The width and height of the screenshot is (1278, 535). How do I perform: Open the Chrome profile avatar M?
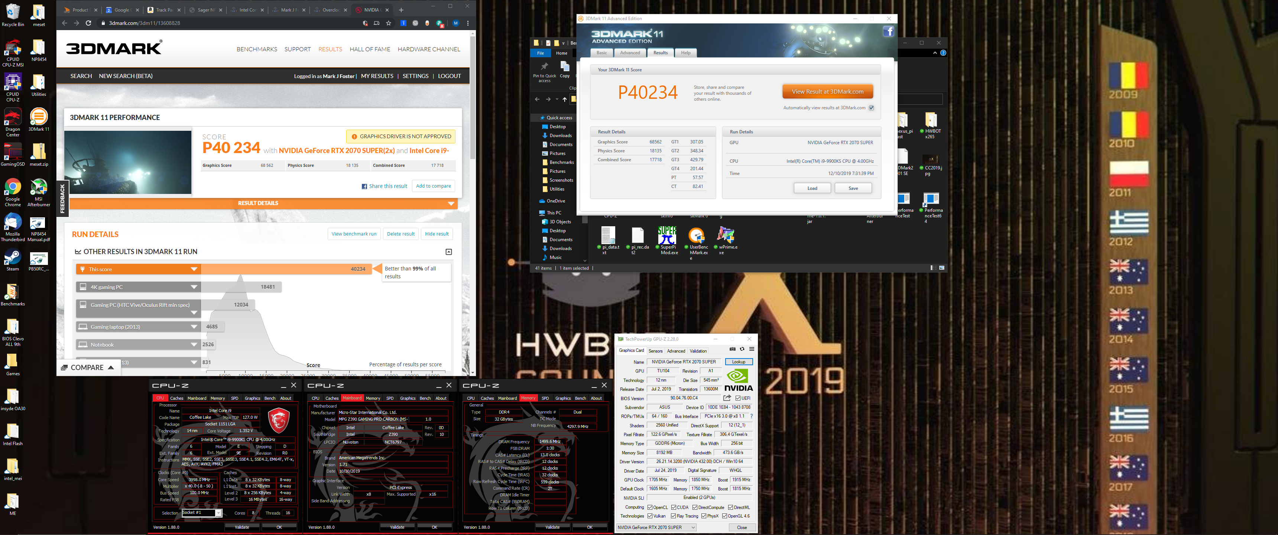tap(455, 23)
